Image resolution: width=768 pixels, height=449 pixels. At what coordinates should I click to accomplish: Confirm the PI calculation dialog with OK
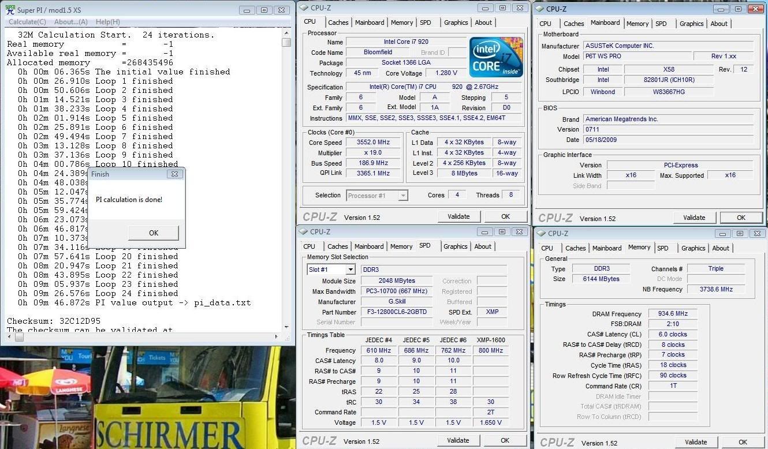point(153,233)
